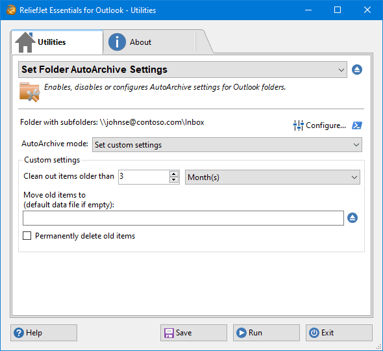Select the Utilities tab
This screenshot has width=383, height=351.
57,42
